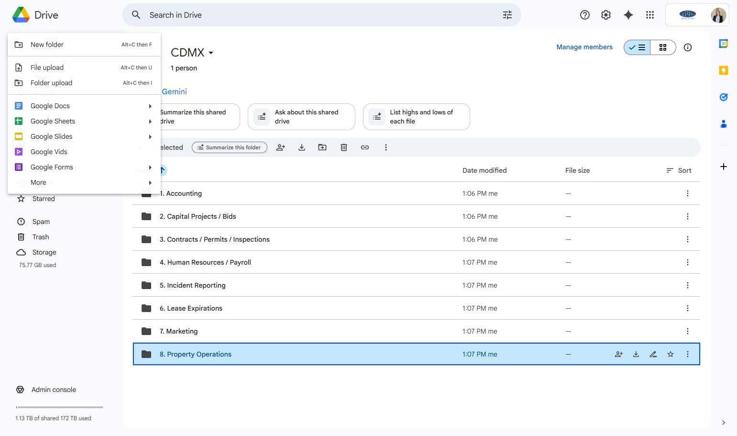
Task: Open the search options filter icon
Action: (x=507, y=15)
